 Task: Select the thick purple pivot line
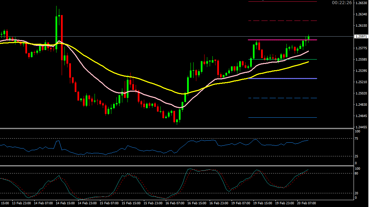point(282,78)
